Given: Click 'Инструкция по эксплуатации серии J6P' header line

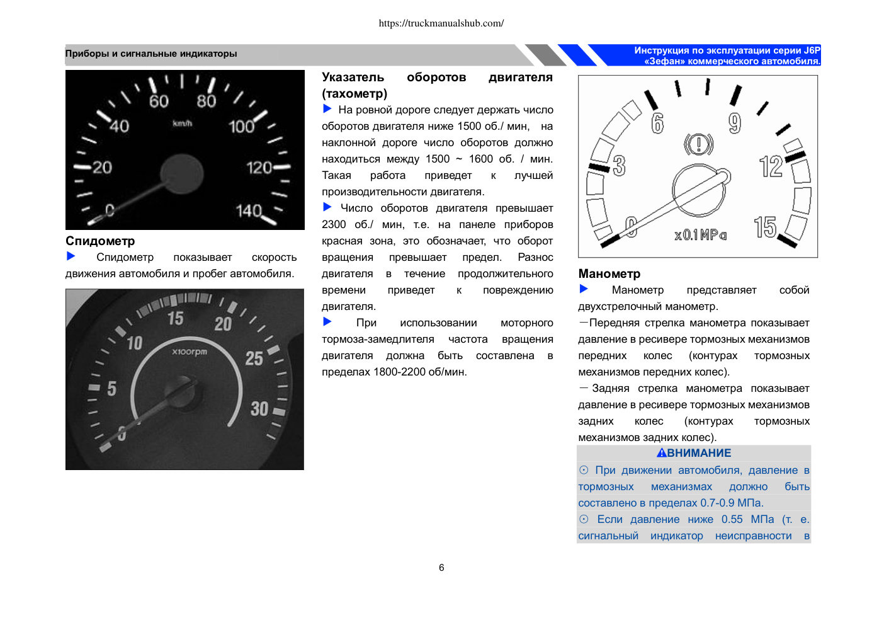Looking at the screenshot, I should pyautogui.click(x=727, y=50).
